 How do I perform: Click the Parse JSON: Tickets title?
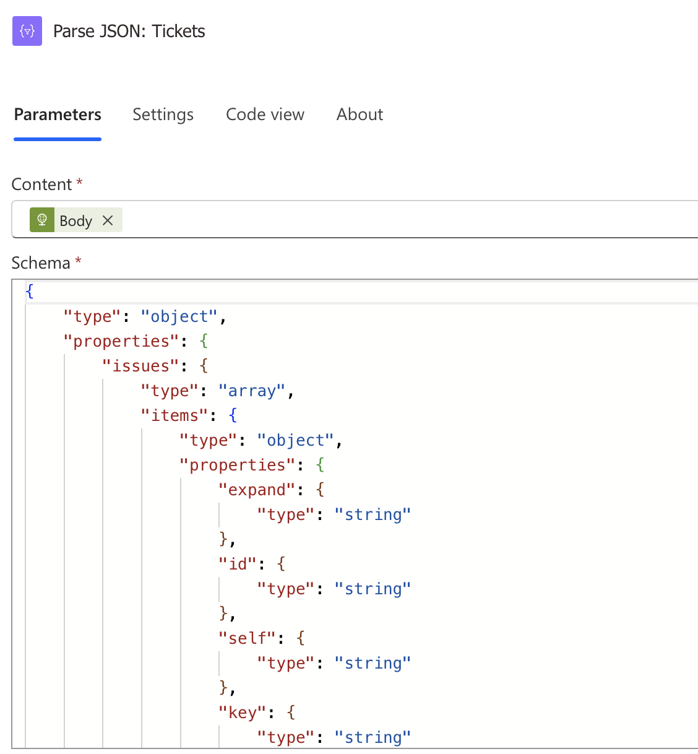click(x=129, y=31)
